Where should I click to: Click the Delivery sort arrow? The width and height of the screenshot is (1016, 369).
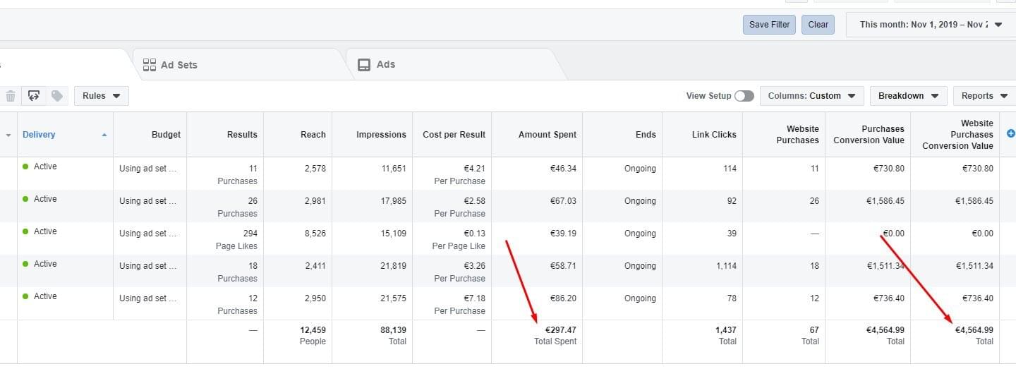(104, 135)
